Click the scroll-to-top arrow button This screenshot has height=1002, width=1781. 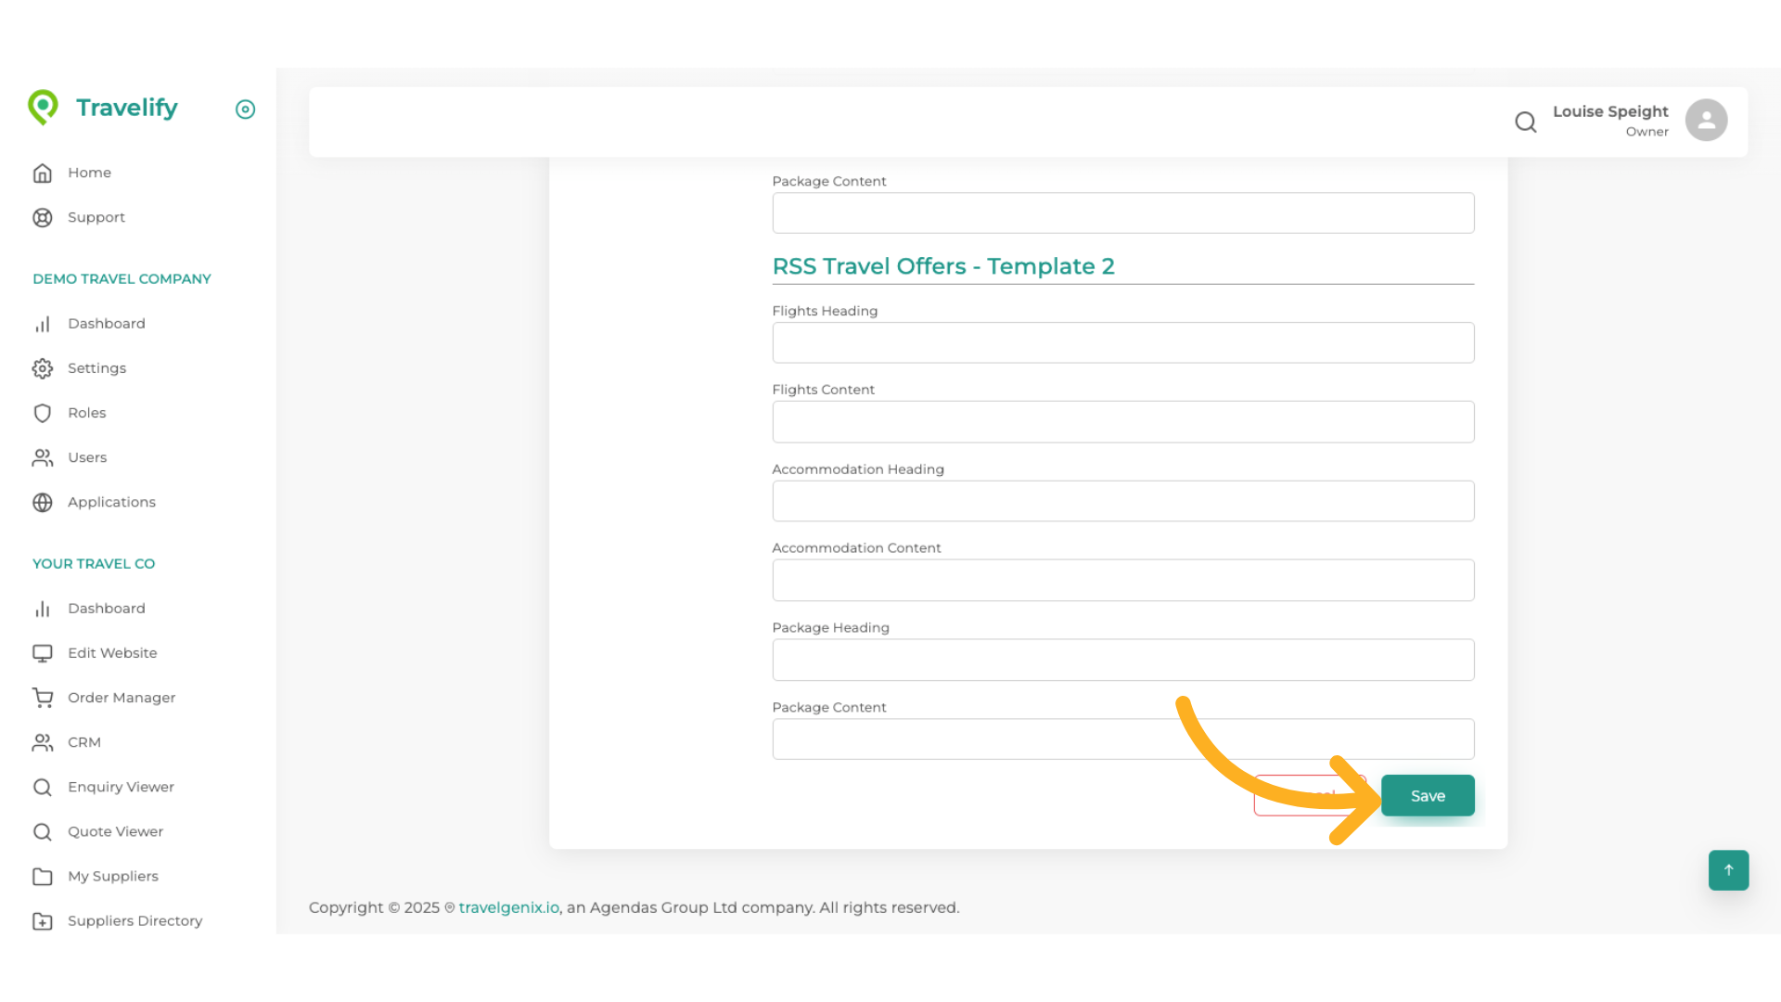[1728, 870]
